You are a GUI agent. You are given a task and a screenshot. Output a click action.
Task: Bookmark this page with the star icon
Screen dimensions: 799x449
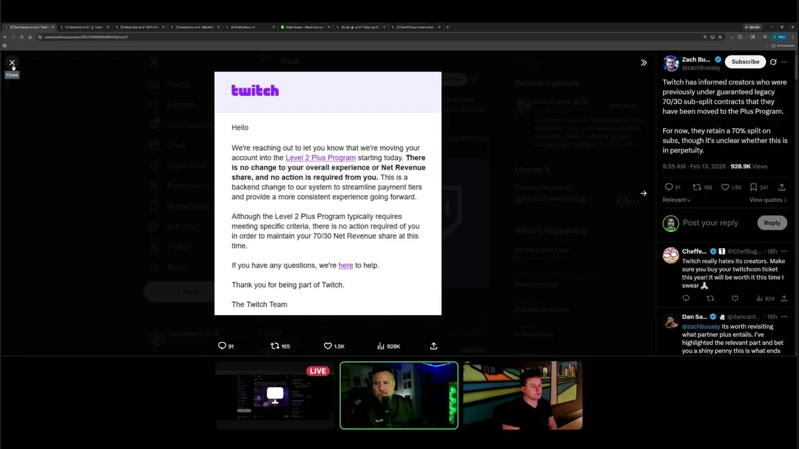coord(720,37)
